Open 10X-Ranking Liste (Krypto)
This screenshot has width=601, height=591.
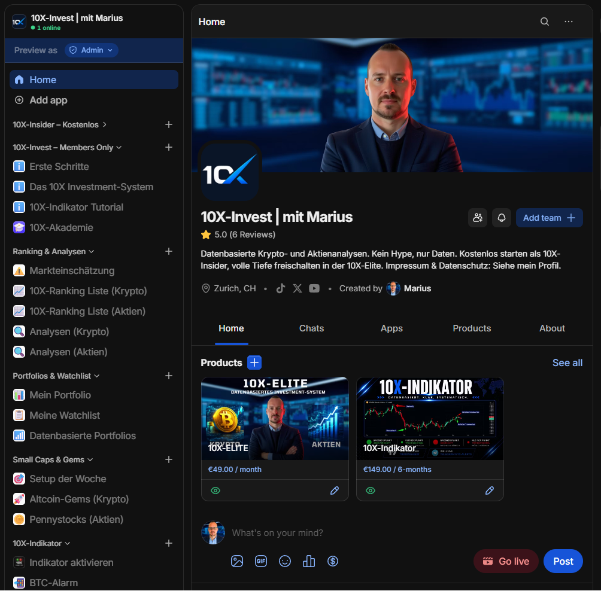[x=94, y=291]
